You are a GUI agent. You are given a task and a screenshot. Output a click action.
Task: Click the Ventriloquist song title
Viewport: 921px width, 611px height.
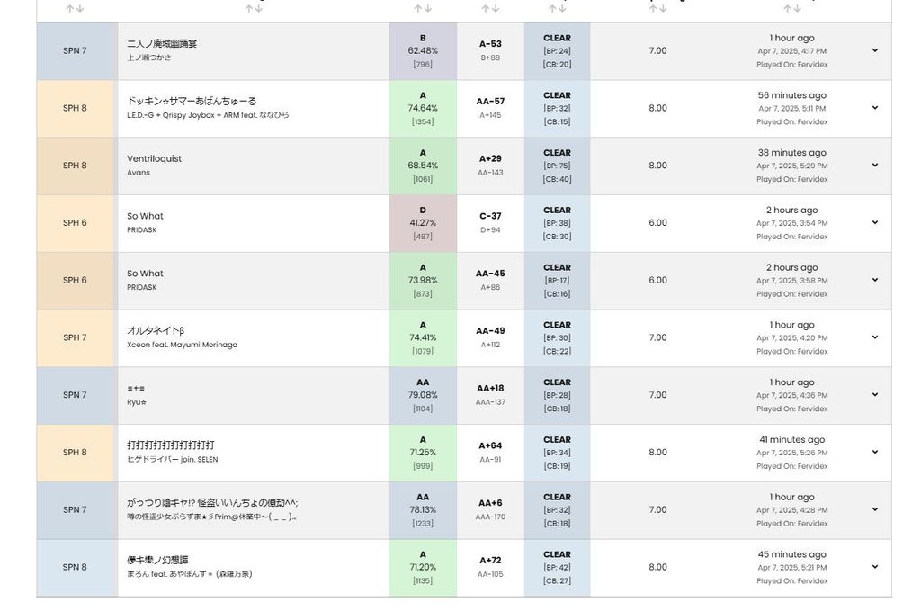tap(154, 158)
